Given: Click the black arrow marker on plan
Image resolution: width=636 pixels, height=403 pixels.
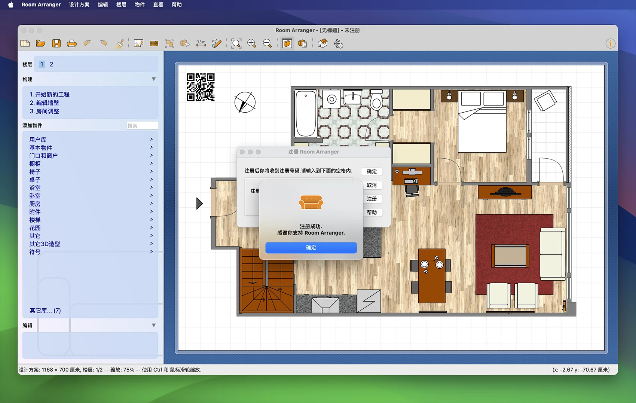Looking at the screenshot, I should [199, 204].
